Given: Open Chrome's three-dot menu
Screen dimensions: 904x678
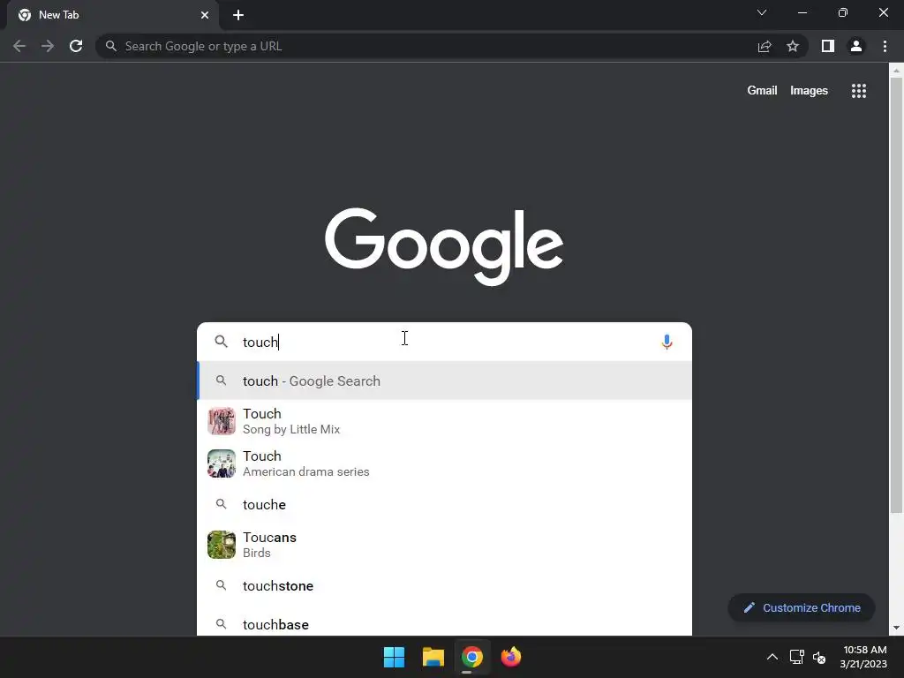Looking at the screenshot, I should coord(885,46).
